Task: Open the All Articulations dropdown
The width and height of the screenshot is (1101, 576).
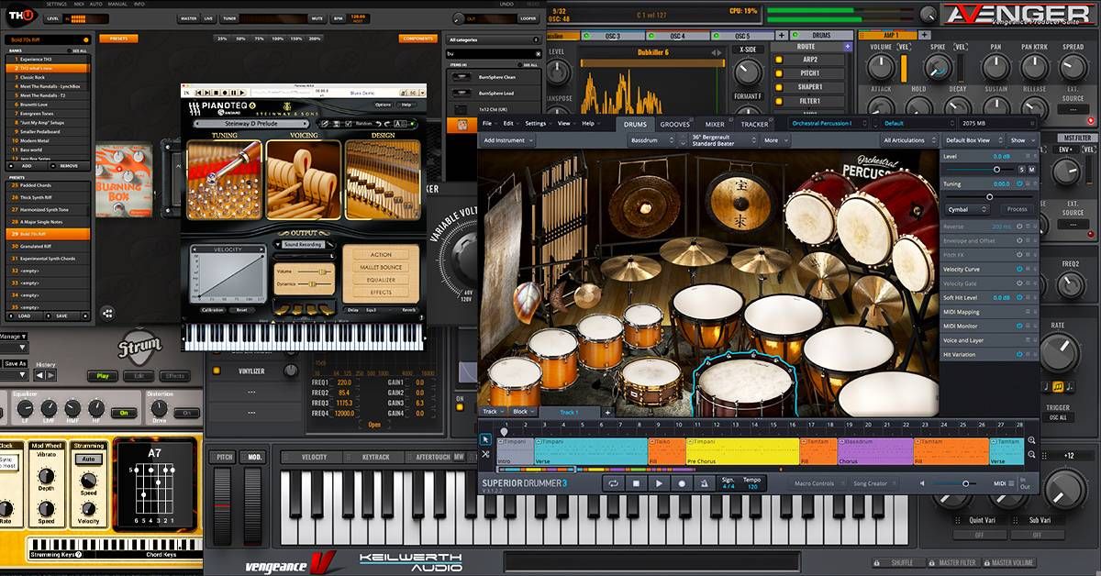Action: click(x=904, y=140)
